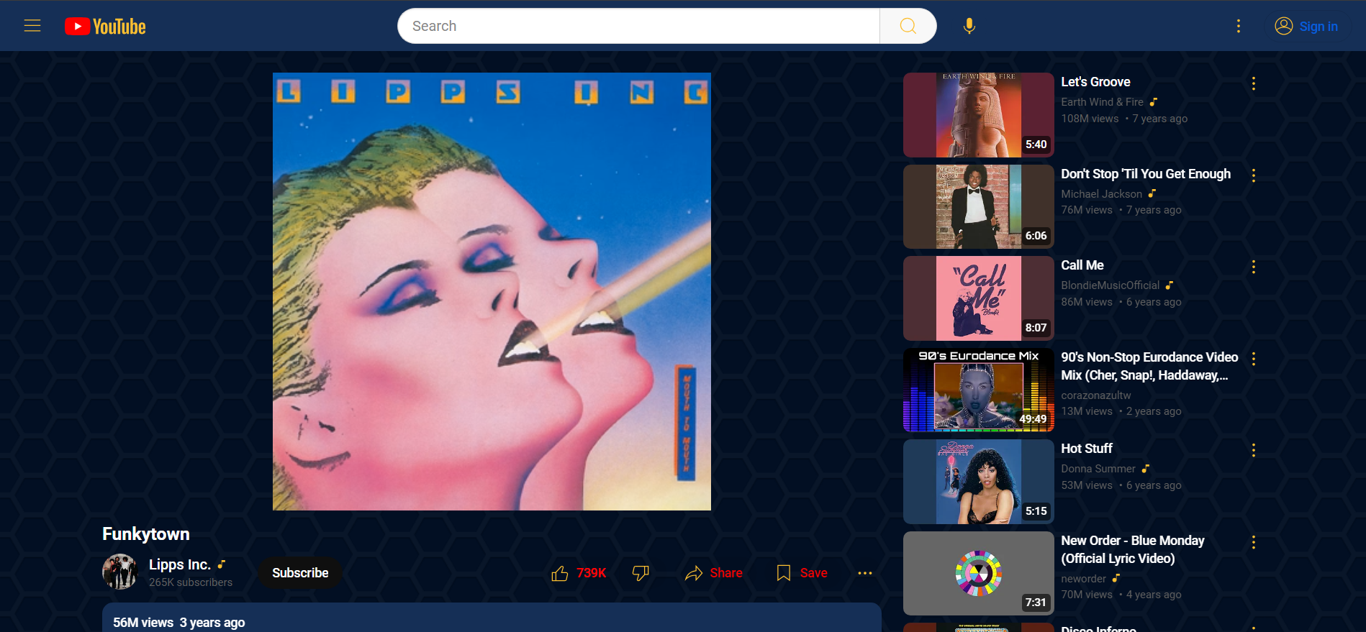Screen dimensions: 1366x632
Task: Open the Hot Stuff video thumbnail
Action: pyautogui.click(x=979, y=482)
